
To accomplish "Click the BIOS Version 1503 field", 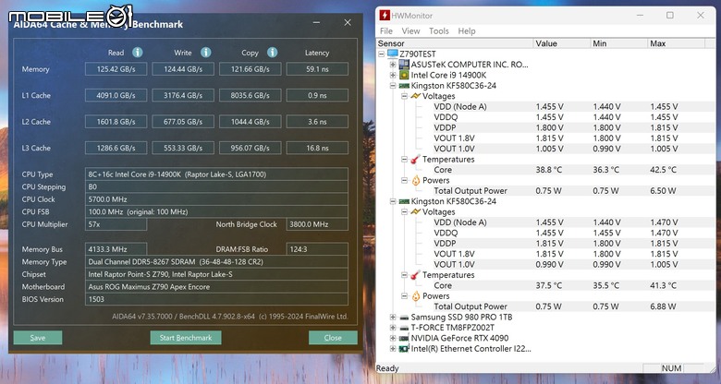I will 216,299.
